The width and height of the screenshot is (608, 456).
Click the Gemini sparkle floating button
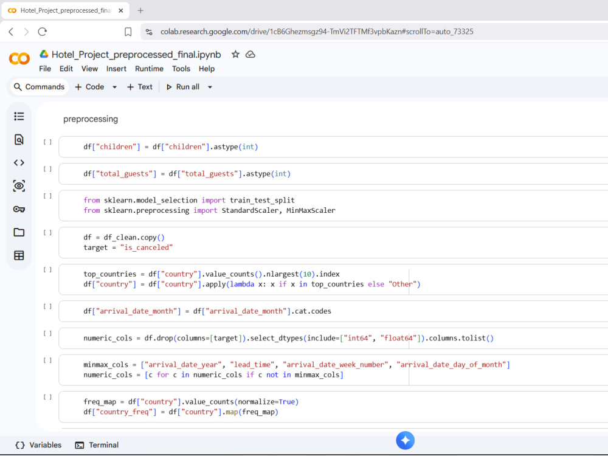pos(405,440)
